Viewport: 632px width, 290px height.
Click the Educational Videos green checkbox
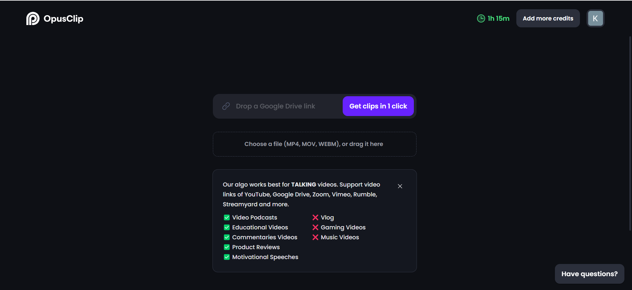(227, 227)
